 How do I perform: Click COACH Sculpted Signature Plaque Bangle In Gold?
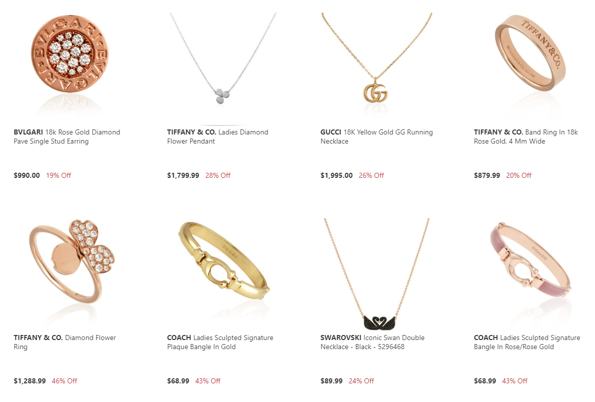[x=220, y=342]
